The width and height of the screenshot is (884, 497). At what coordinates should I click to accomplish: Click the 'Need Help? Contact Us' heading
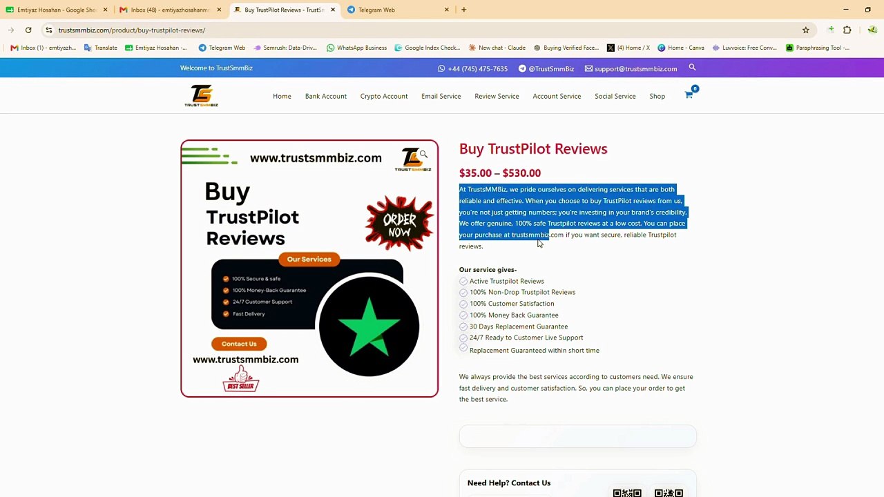[509, 483]
